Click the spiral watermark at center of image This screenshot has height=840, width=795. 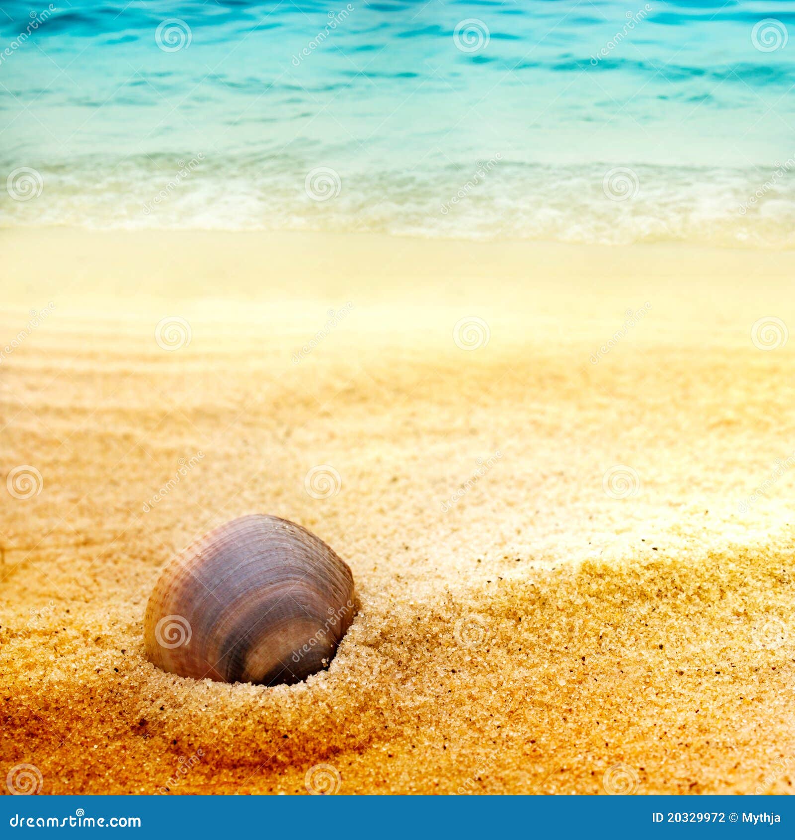[323, 483]
